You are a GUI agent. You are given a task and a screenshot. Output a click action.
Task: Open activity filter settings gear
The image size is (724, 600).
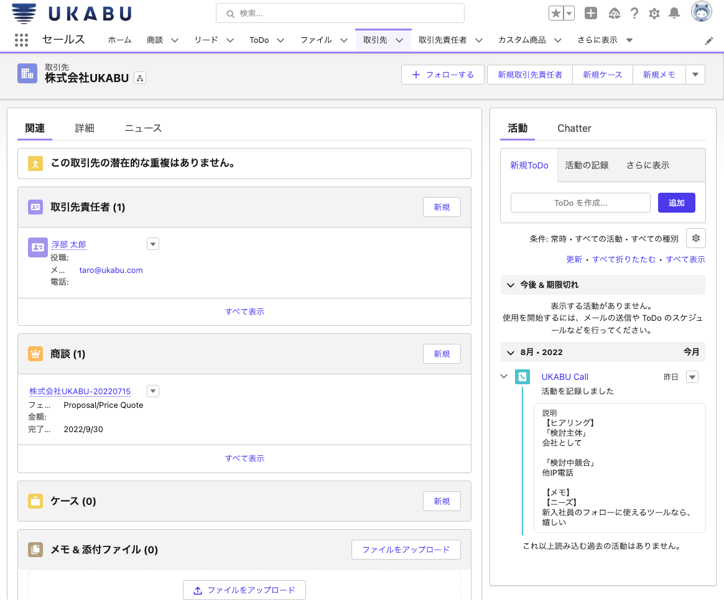tap(695, 238)
